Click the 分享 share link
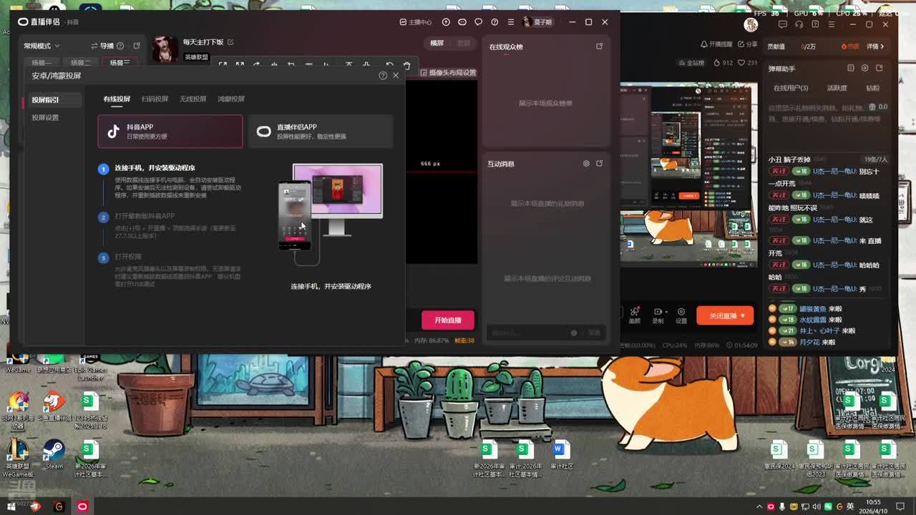 [748, 44]
